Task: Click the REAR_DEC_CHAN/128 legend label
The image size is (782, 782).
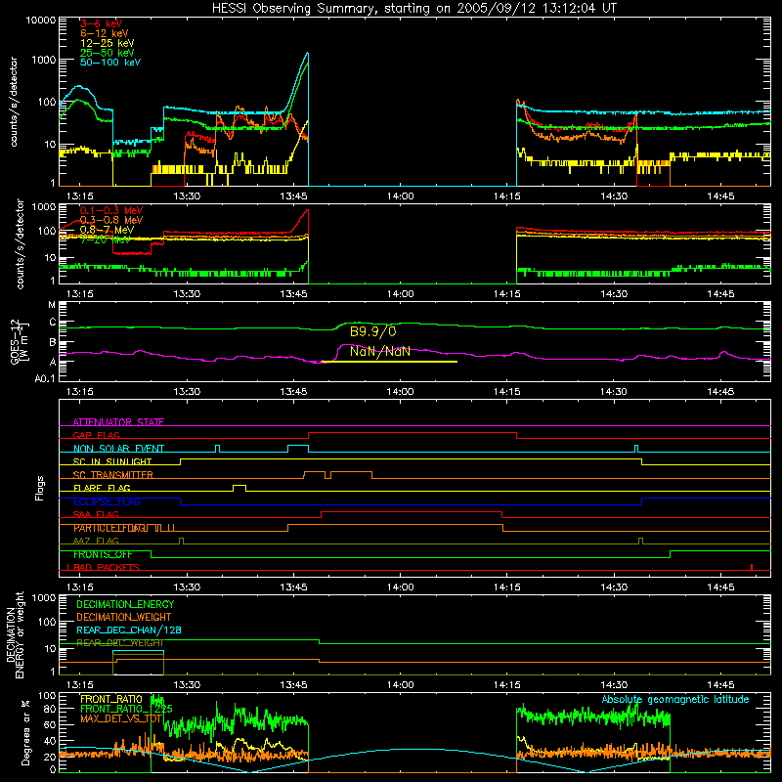Action: (x=129, y=630)
